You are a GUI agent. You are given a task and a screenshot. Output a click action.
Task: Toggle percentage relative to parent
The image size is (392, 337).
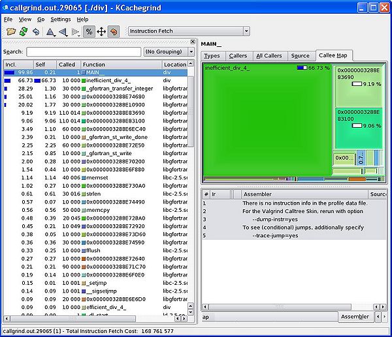pyautogui.click(x=101, y=31)
